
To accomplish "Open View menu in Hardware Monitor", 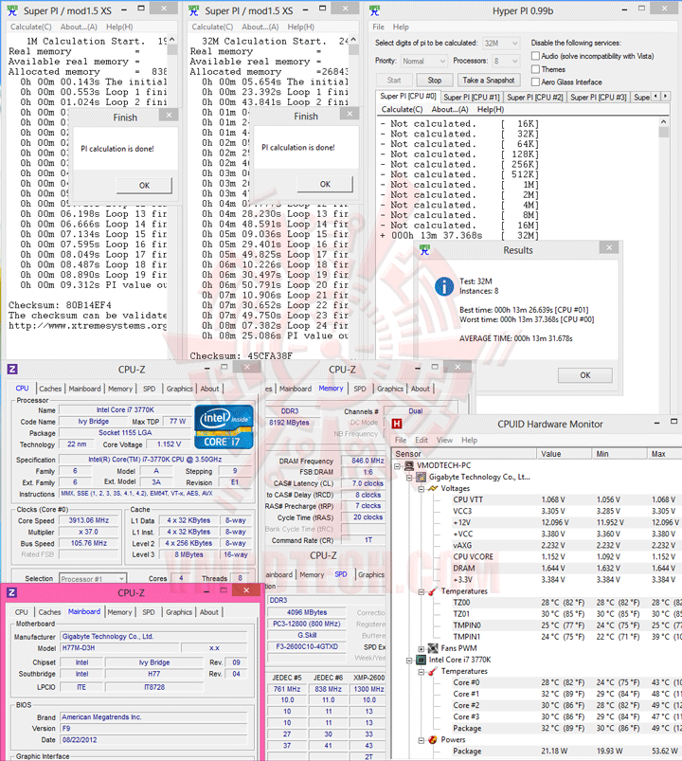I will tap(444, 440).
